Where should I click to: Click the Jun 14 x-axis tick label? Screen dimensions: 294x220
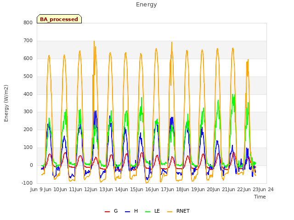pyautogui.click(x=113, y=189)
